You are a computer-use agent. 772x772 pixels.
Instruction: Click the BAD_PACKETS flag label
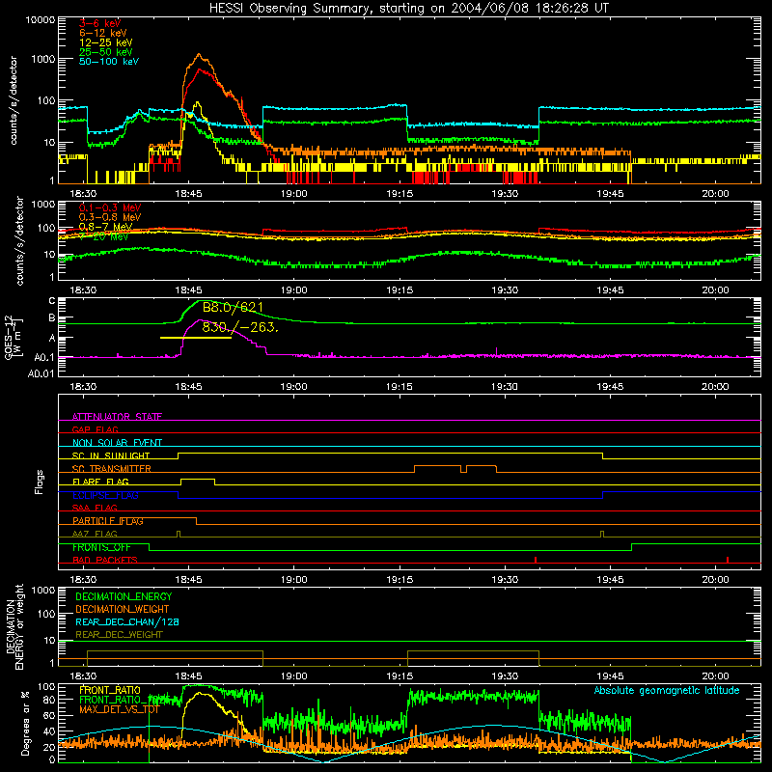105,560
